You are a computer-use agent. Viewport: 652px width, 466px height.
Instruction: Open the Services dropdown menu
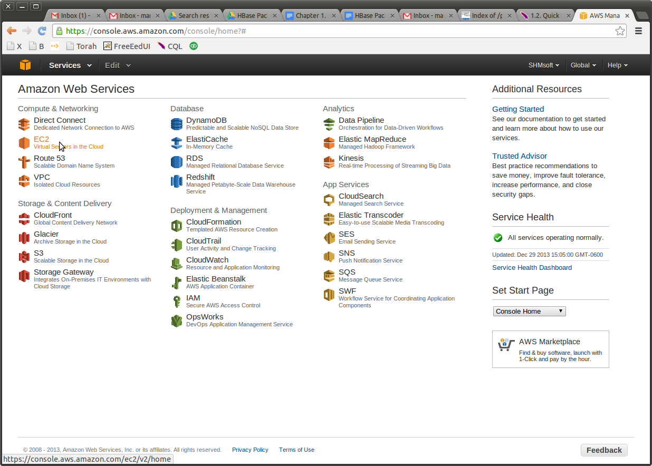pyautogui.click(x=70, y=65)
